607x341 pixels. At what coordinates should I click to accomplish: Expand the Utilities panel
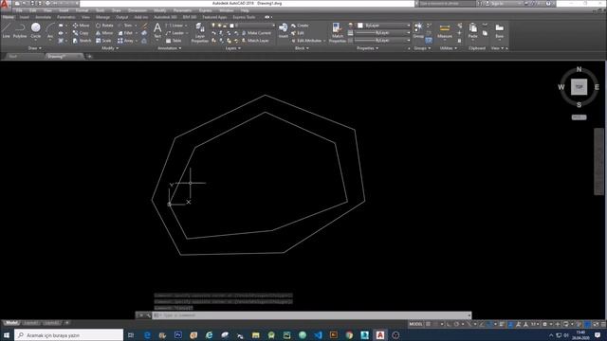pyautogui.click(x=449, y=48)
